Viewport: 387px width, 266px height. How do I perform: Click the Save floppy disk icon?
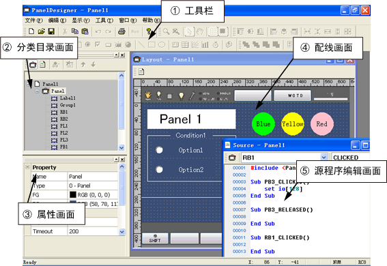[51, 31]
